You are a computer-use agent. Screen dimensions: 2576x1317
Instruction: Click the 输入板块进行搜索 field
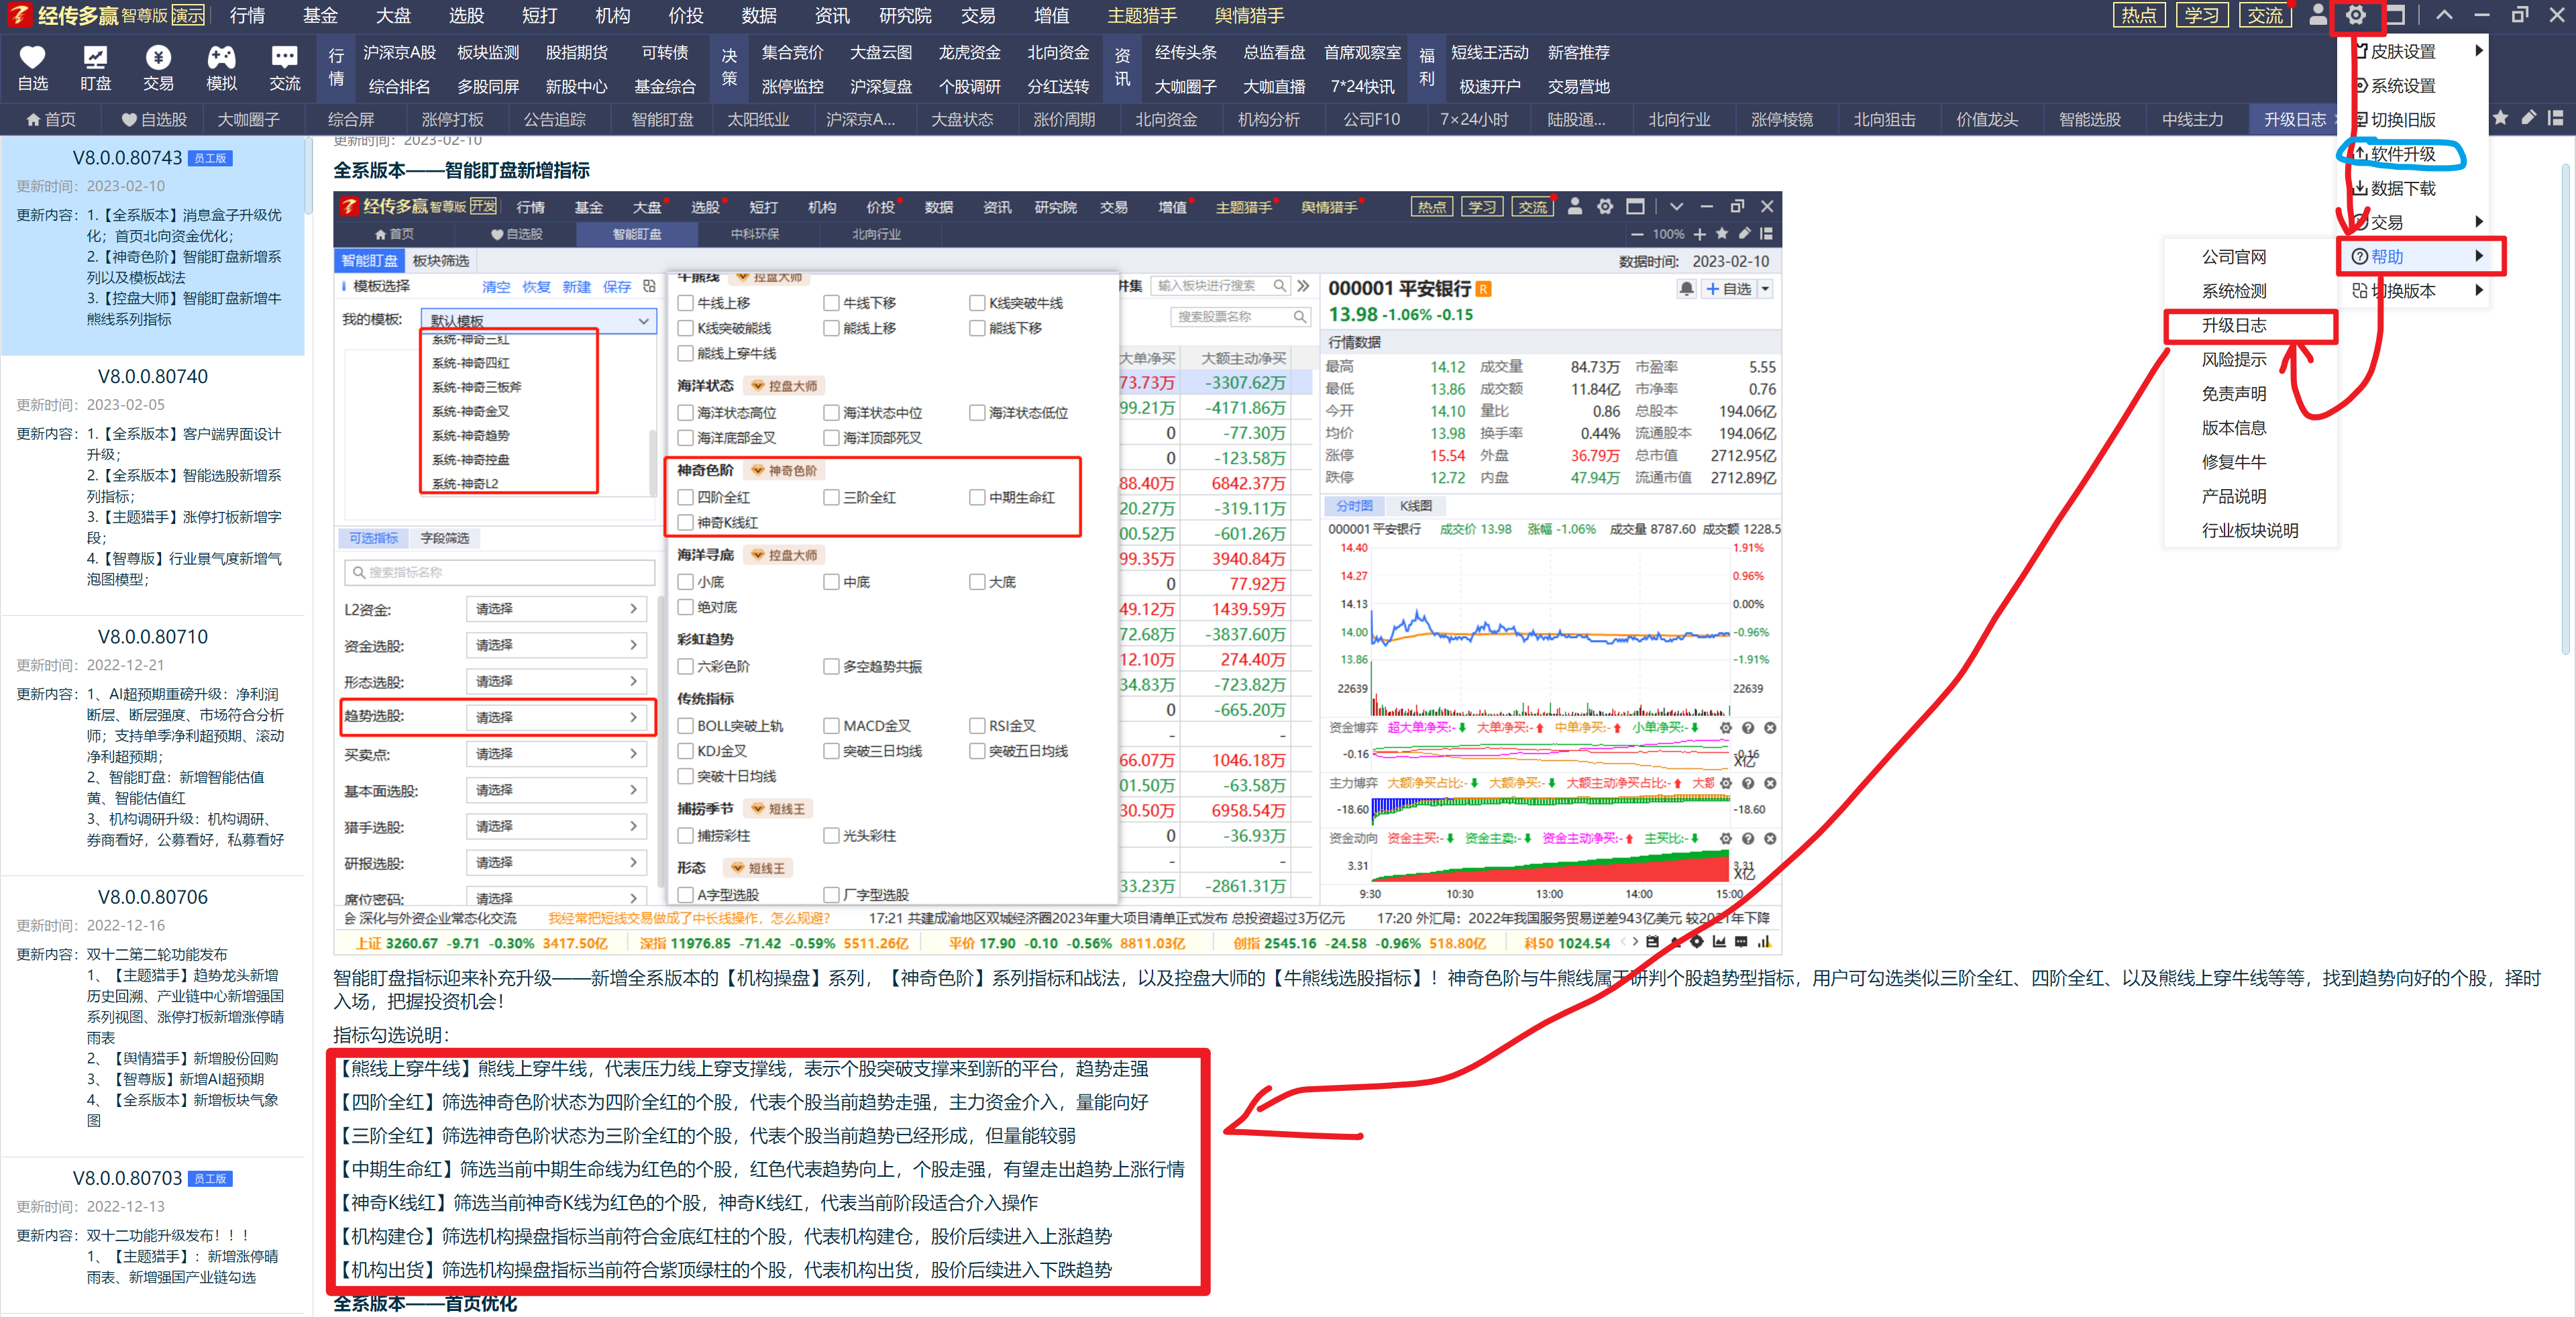[x=1219, y=286]
